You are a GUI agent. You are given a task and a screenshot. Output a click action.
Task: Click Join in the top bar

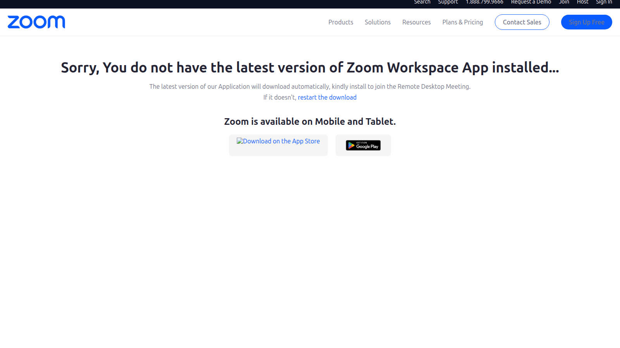pos(564,2)
